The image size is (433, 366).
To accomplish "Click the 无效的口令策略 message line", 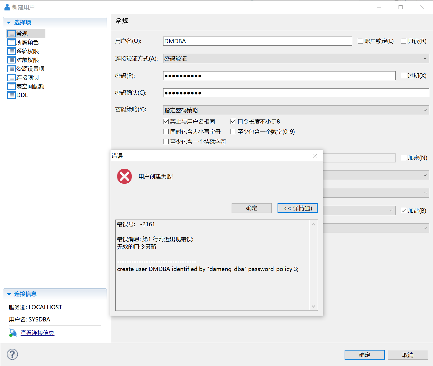I will tap(137, 247).
